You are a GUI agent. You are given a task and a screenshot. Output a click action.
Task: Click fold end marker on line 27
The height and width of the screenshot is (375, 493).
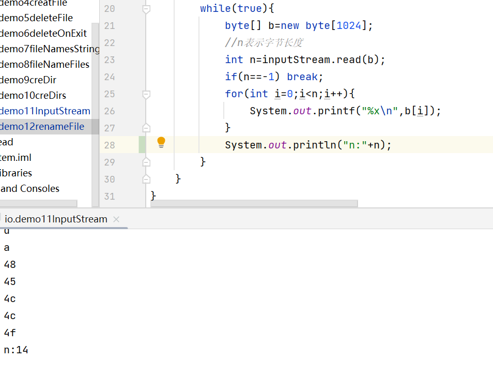coord(146,128)
